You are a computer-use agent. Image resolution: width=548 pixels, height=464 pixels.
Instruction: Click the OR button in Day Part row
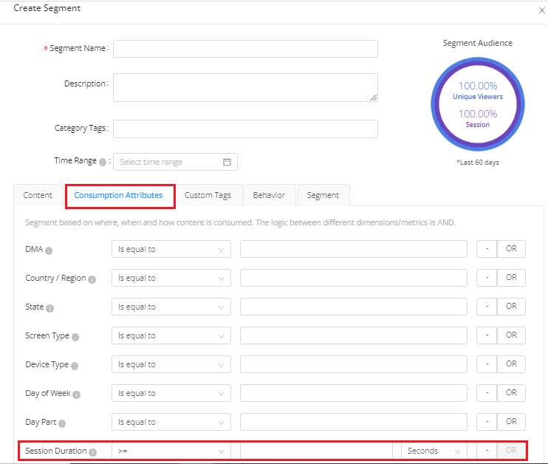pyautogui.click(x=511, y=422)
